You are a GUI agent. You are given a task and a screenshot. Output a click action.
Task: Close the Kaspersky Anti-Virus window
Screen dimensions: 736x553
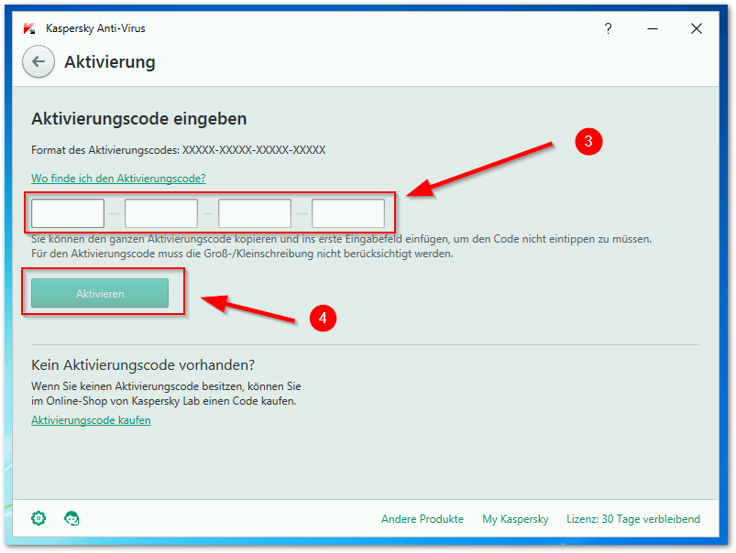[697, 28]
